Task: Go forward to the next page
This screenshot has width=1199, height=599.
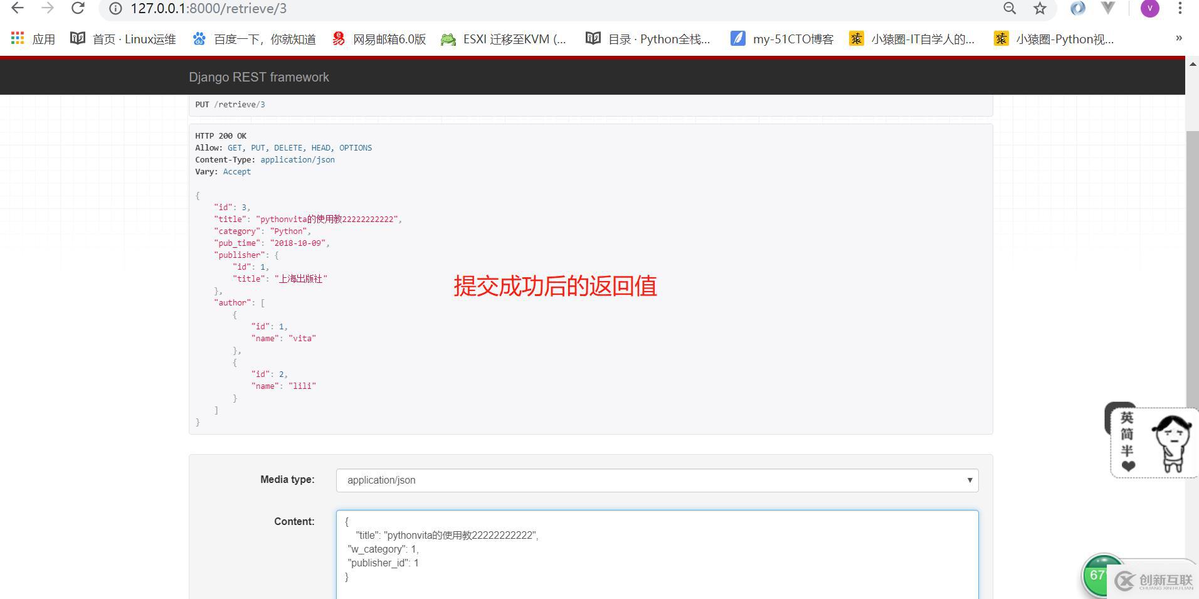Action: [x=48, y=8]
